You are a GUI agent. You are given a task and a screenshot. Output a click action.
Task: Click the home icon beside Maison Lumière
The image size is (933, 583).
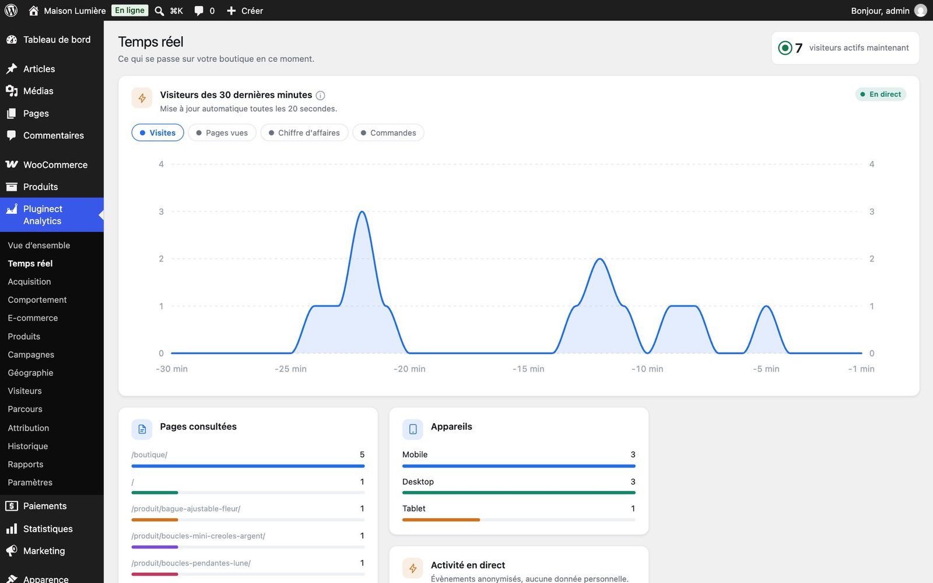tap(34, 10)
